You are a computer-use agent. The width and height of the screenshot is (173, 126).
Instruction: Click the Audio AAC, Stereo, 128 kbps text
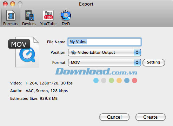click(x=39, y=91)
